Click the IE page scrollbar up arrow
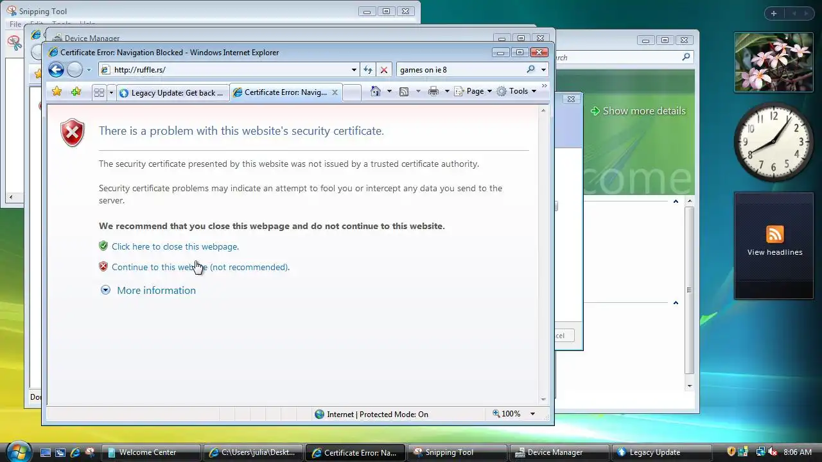Screen dimensions: 822x462 [543, 111]
